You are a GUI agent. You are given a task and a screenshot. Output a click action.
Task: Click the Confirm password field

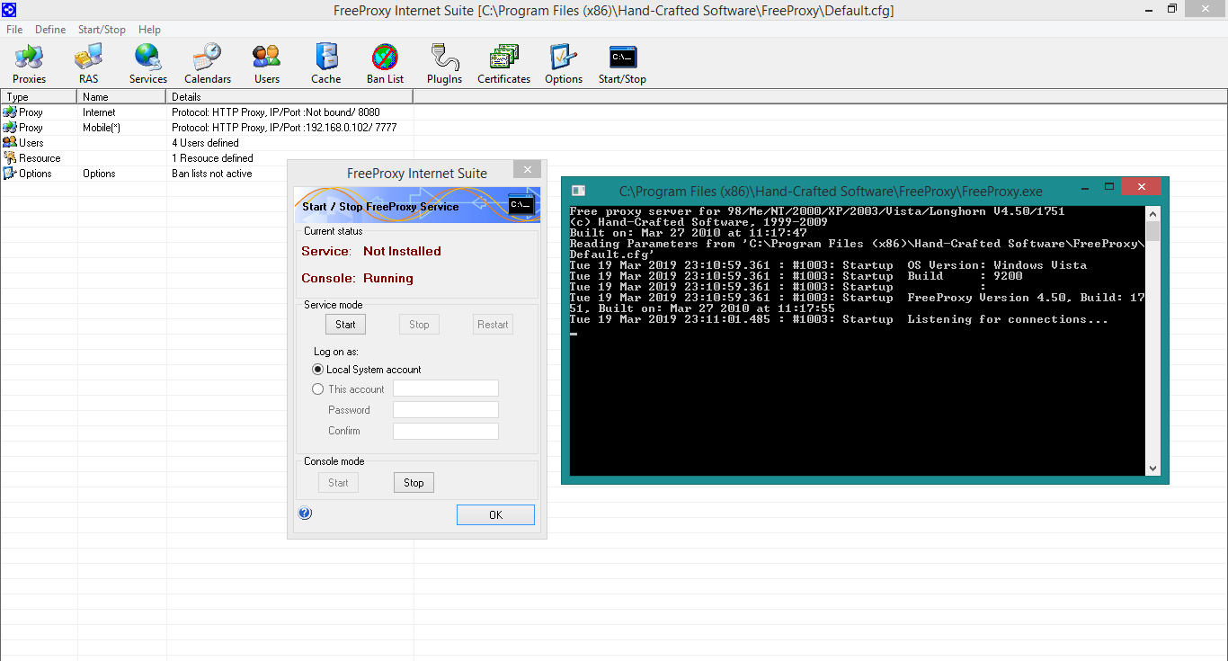point(446,431)
